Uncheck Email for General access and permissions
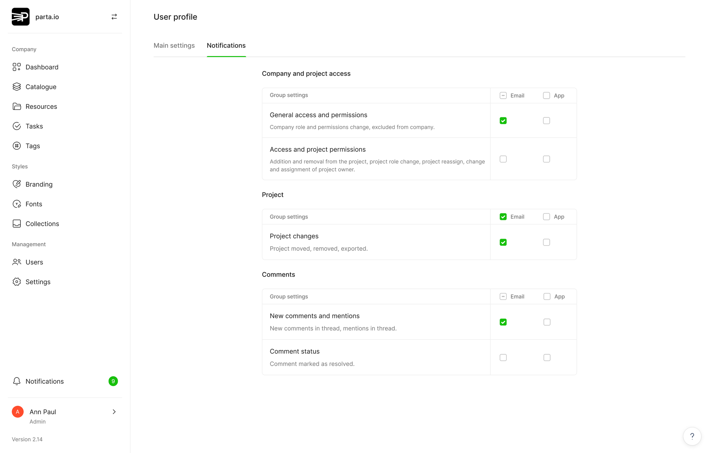709x453 pixels. click(x=503, y=121)
